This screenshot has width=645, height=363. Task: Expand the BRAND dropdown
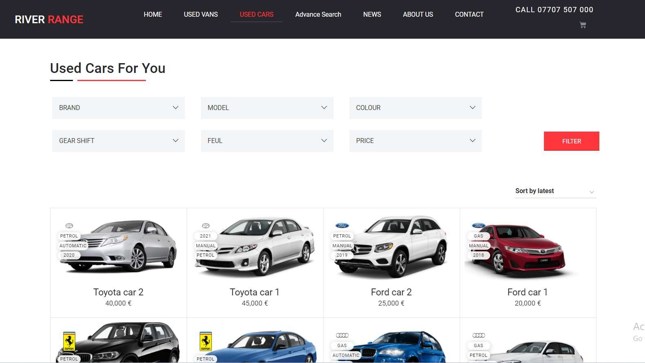click(x=119, y=108)
